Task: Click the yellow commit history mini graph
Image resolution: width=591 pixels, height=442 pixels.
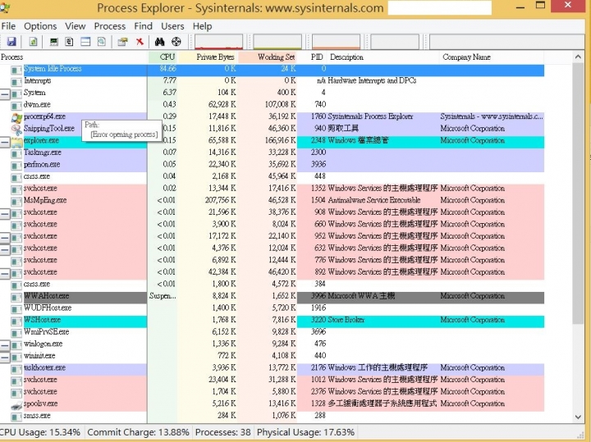Action: (277, 42)
